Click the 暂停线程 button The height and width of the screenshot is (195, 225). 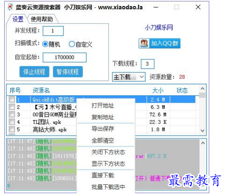click(68, 72)
